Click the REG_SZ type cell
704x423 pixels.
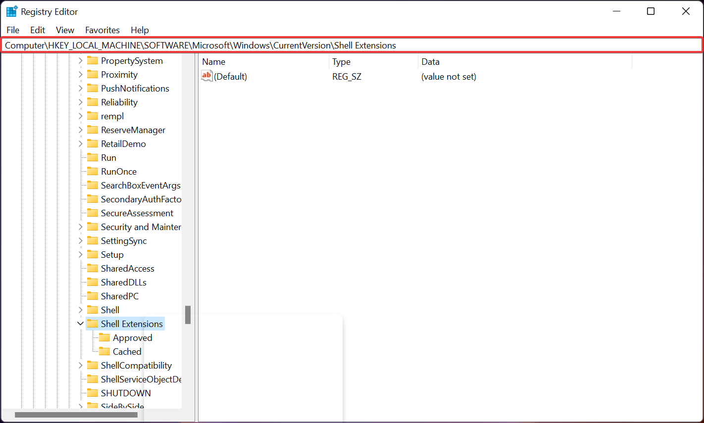(x=347, y=77)
